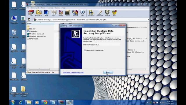Click the volume icon in system tray
This screenshot has width=186, height=105.
tap(163, 102)
